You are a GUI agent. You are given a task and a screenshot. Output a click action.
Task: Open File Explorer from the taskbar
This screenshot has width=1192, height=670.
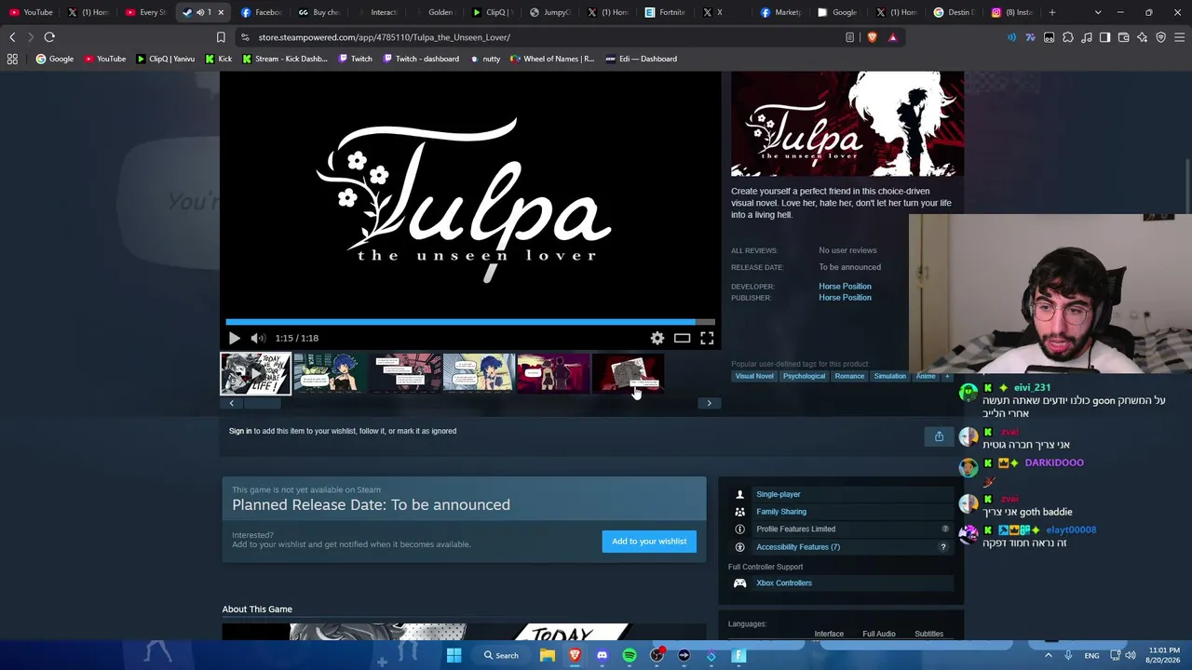click(548, 656)
